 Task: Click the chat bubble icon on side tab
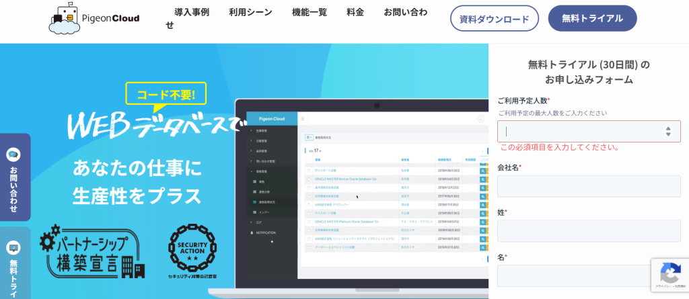tap(13, 155)
